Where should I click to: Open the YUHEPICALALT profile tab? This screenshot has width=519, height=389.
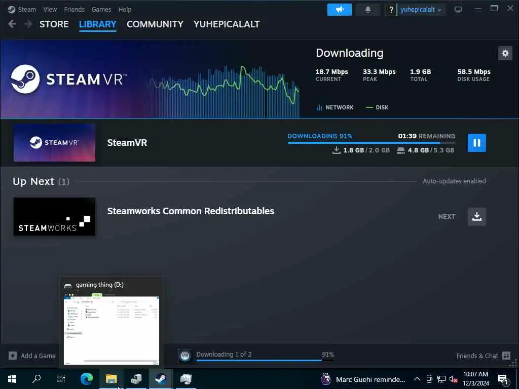(227, 24)
